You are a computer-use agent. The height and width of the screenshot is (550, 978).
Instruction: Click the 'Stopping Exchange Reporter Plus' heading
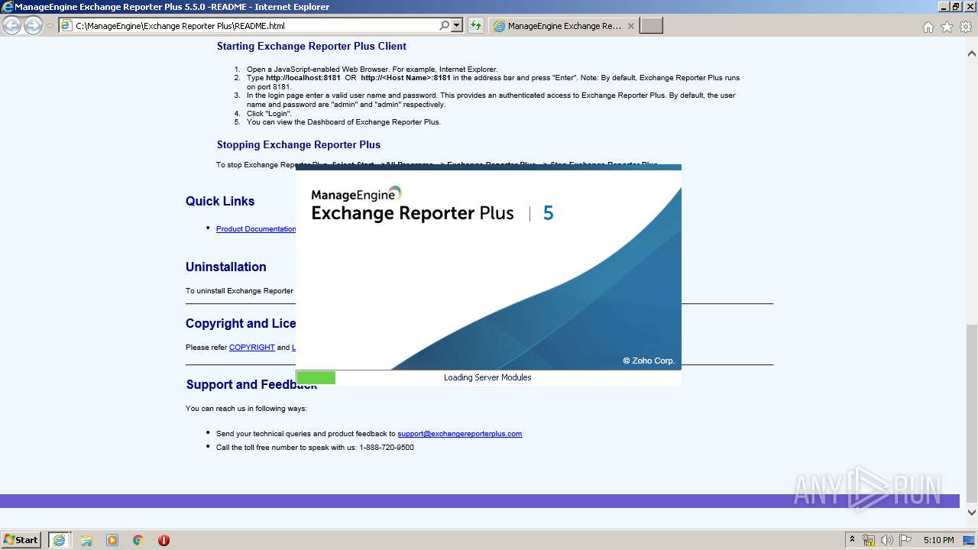pyautogui.click(x=299, y=145)
